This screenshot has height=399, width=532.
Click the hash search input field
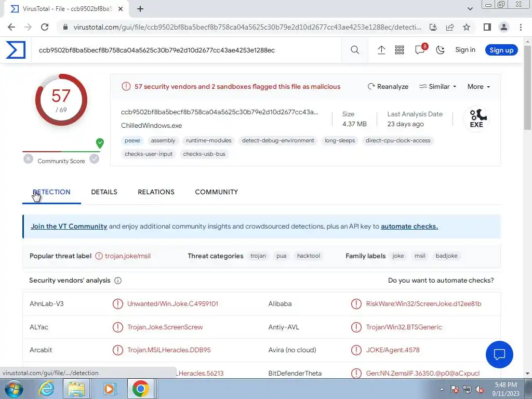[187, 50]
